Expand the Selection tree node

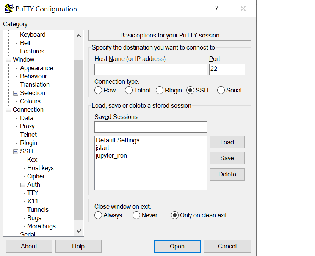click(16, 93)
